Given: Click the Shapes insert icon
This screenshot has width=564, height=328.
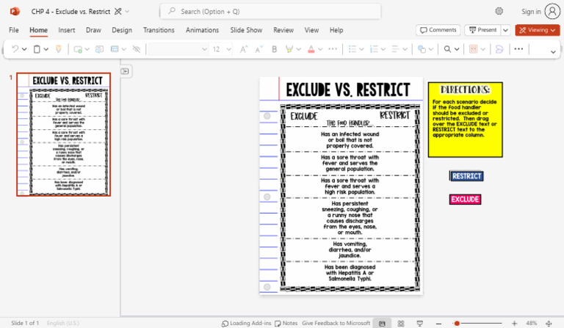Looking at the screenshot, I should 422,49.
